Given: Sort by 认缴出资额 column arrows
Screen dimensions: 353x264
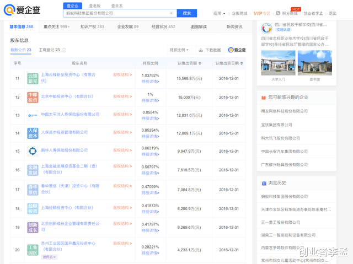Looking at the screenshot, I should (x=200, y=63).
